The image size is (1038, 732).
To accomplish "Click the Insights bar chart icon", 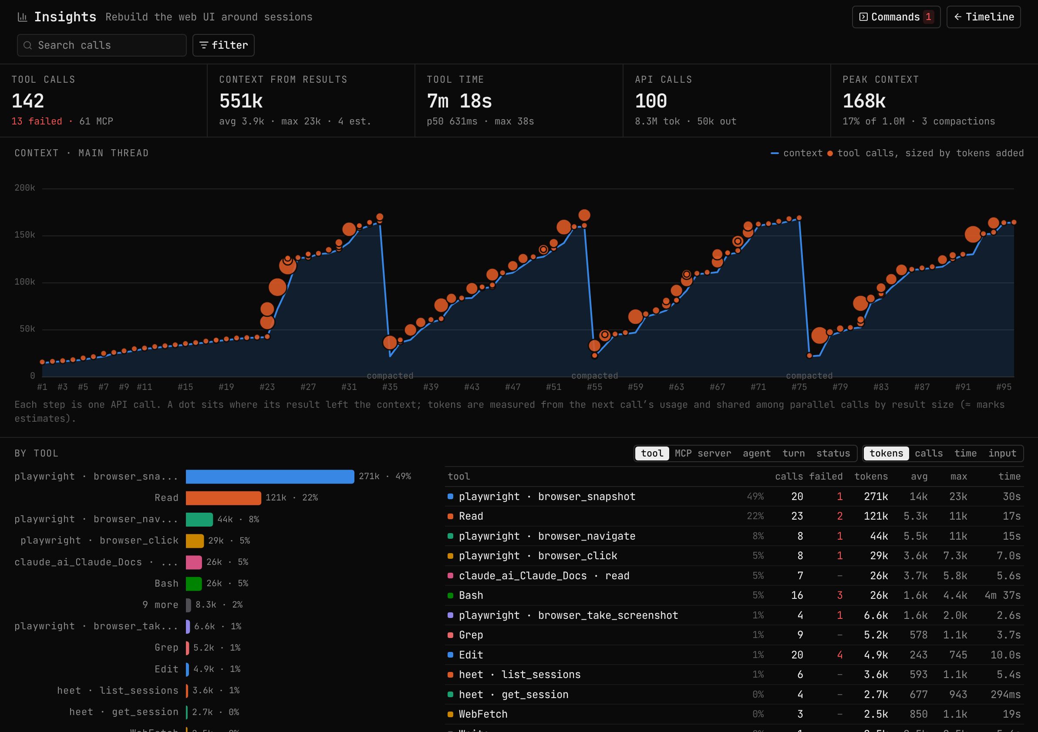I will point(22,17).
